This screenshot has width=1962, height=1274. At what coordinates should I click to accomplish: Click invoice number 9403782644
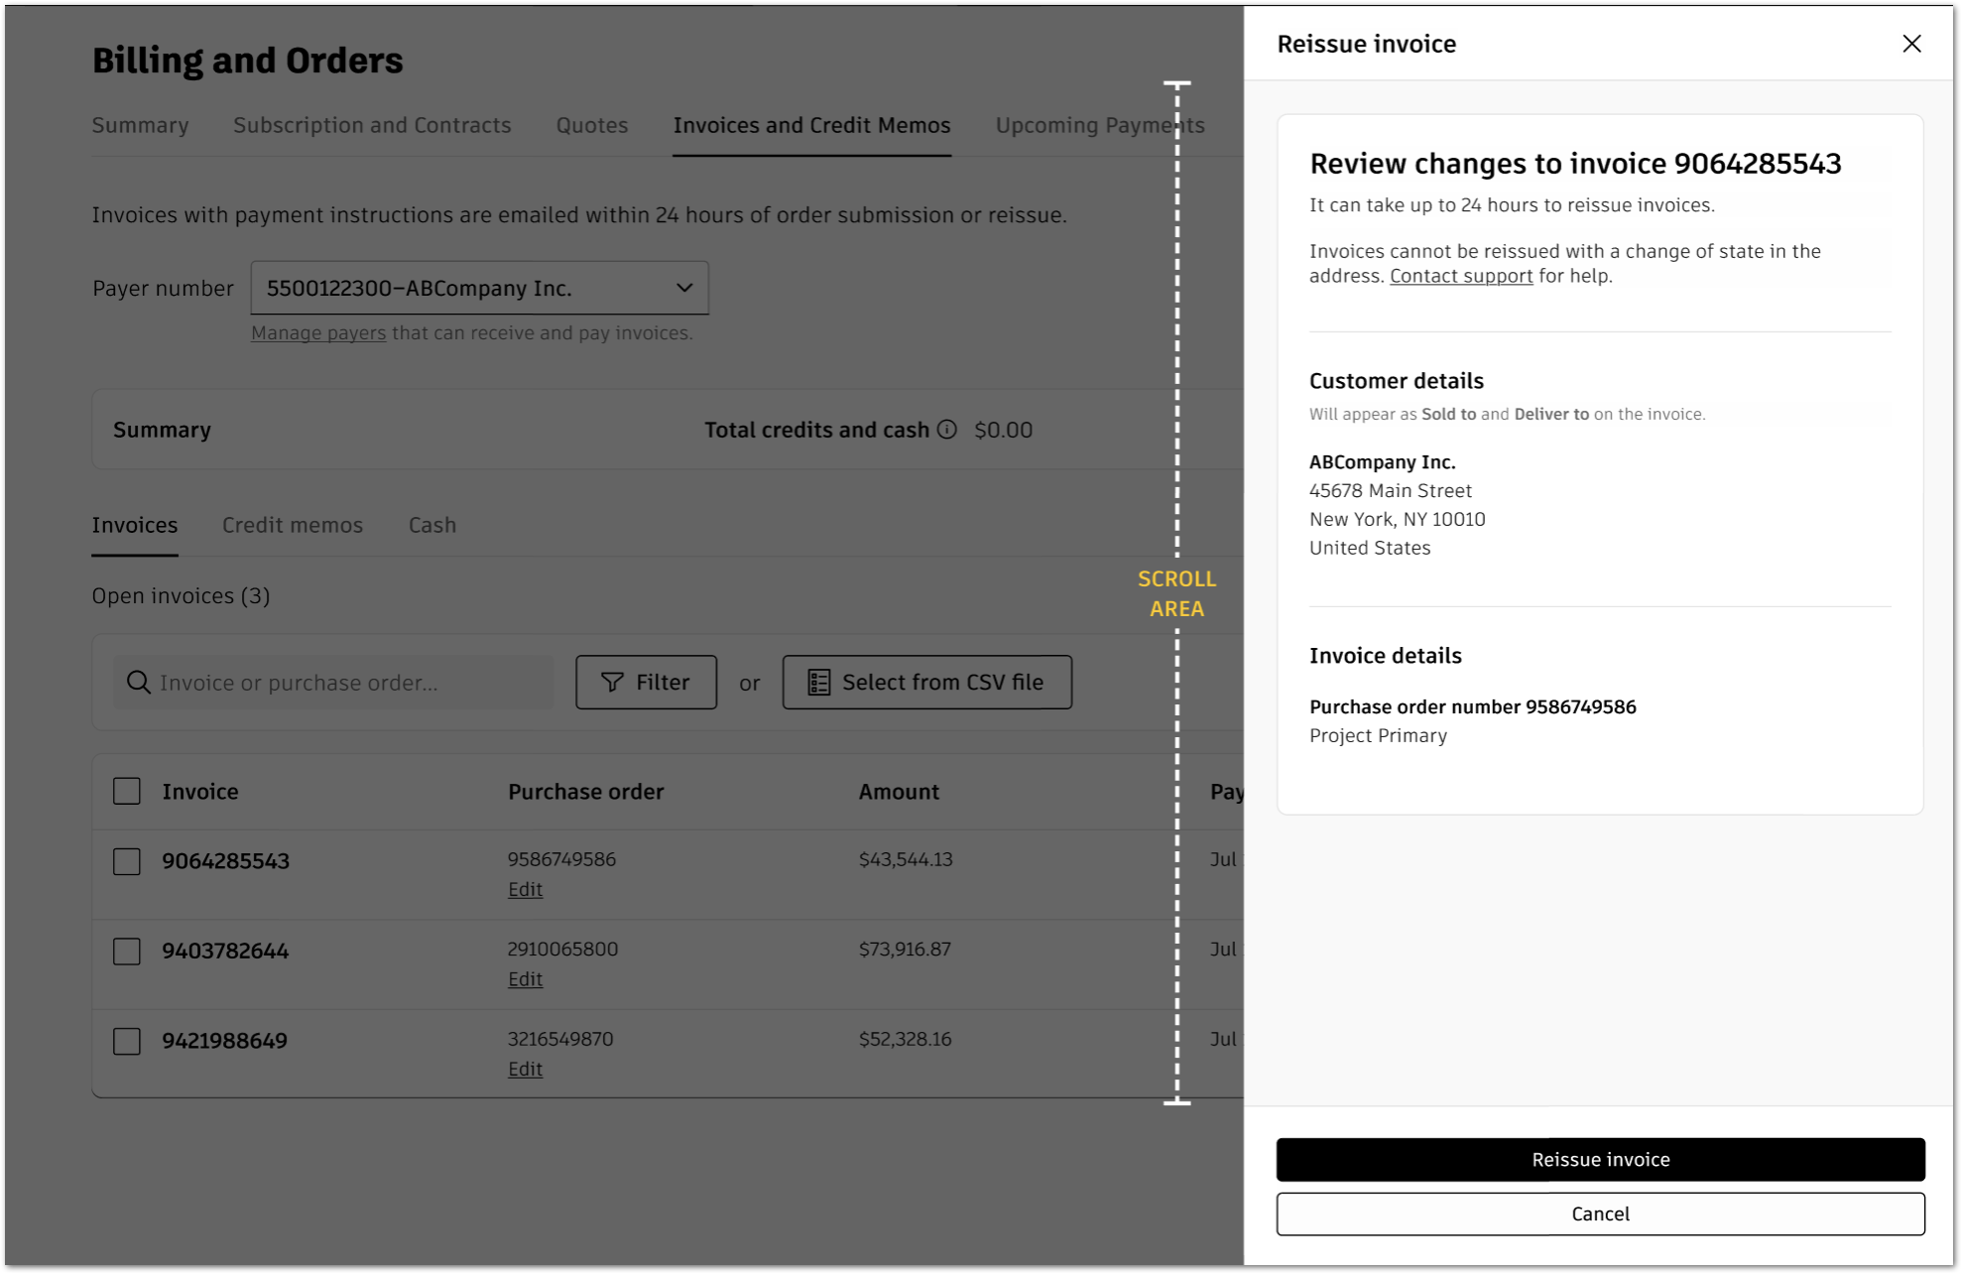click(225, 952)
